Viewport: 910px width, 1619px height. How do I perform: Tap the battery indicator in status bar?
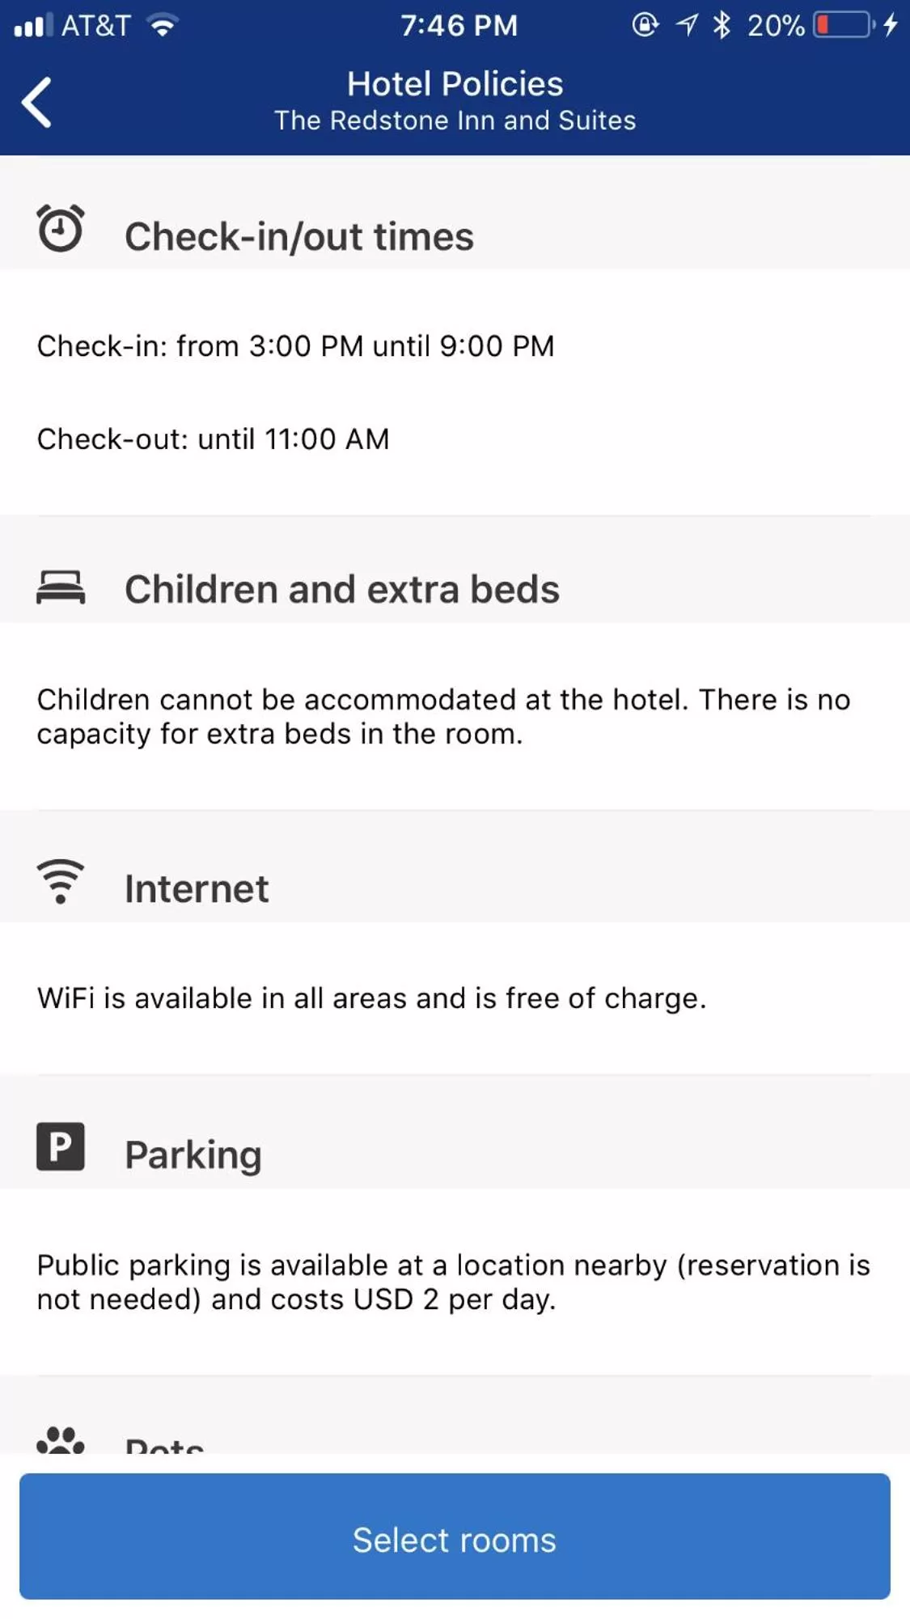click(844, 25)
